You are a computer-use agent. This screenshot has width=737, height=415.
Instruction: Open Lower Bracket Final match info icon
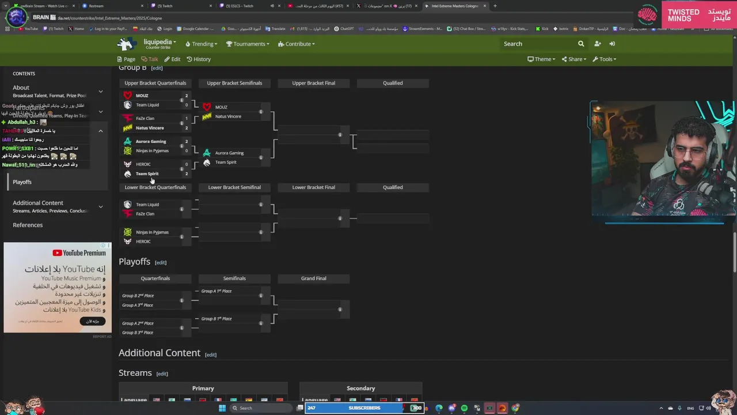[340, 218]
